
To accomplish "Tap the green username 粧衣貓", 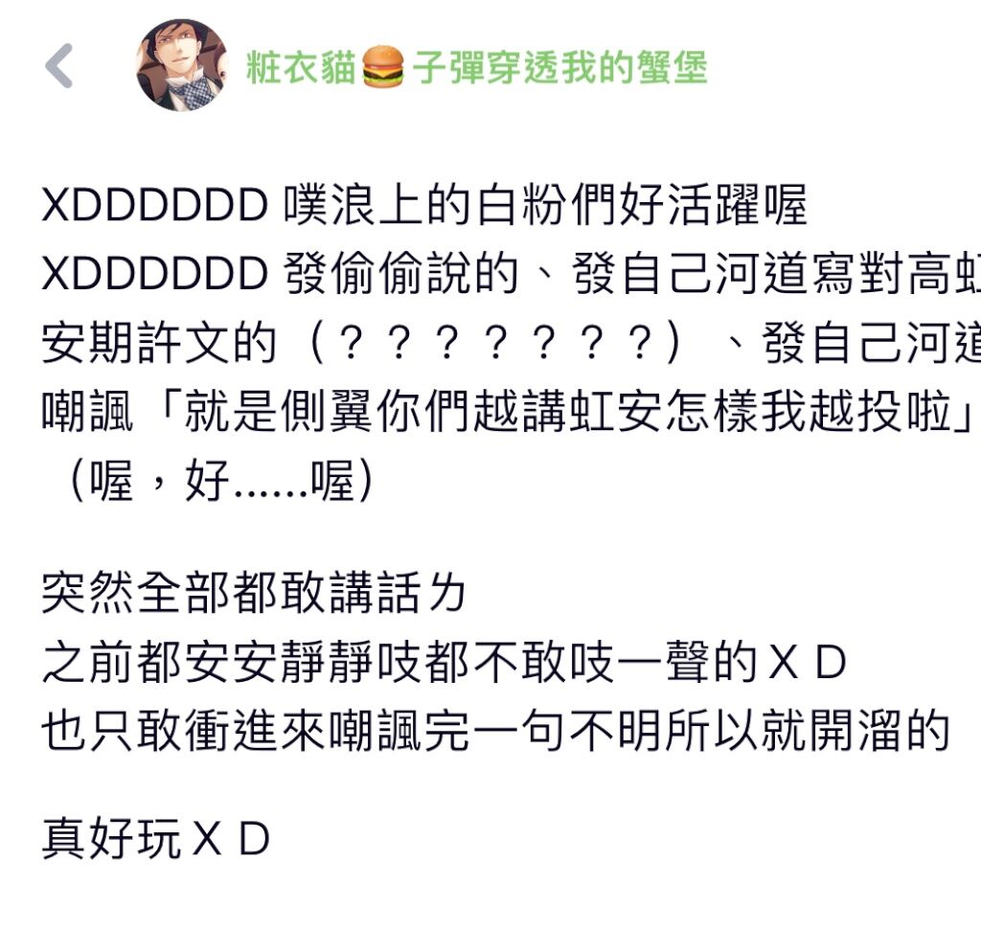I will (302, 67).
